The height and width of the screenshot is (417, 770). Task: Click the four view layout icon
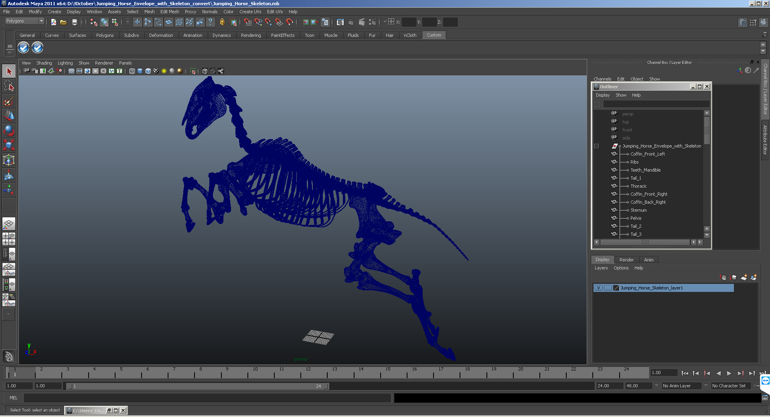(9, 239)
